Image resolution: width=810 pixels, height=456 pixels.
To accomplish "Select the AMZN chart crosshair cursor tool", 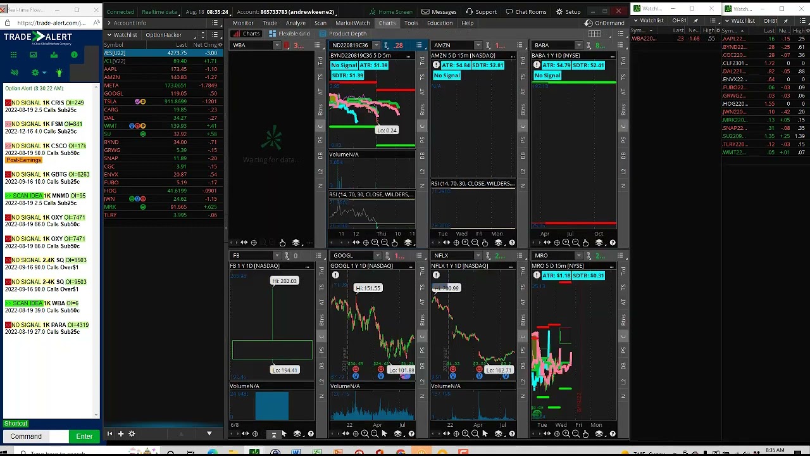I will coord(456,243).
